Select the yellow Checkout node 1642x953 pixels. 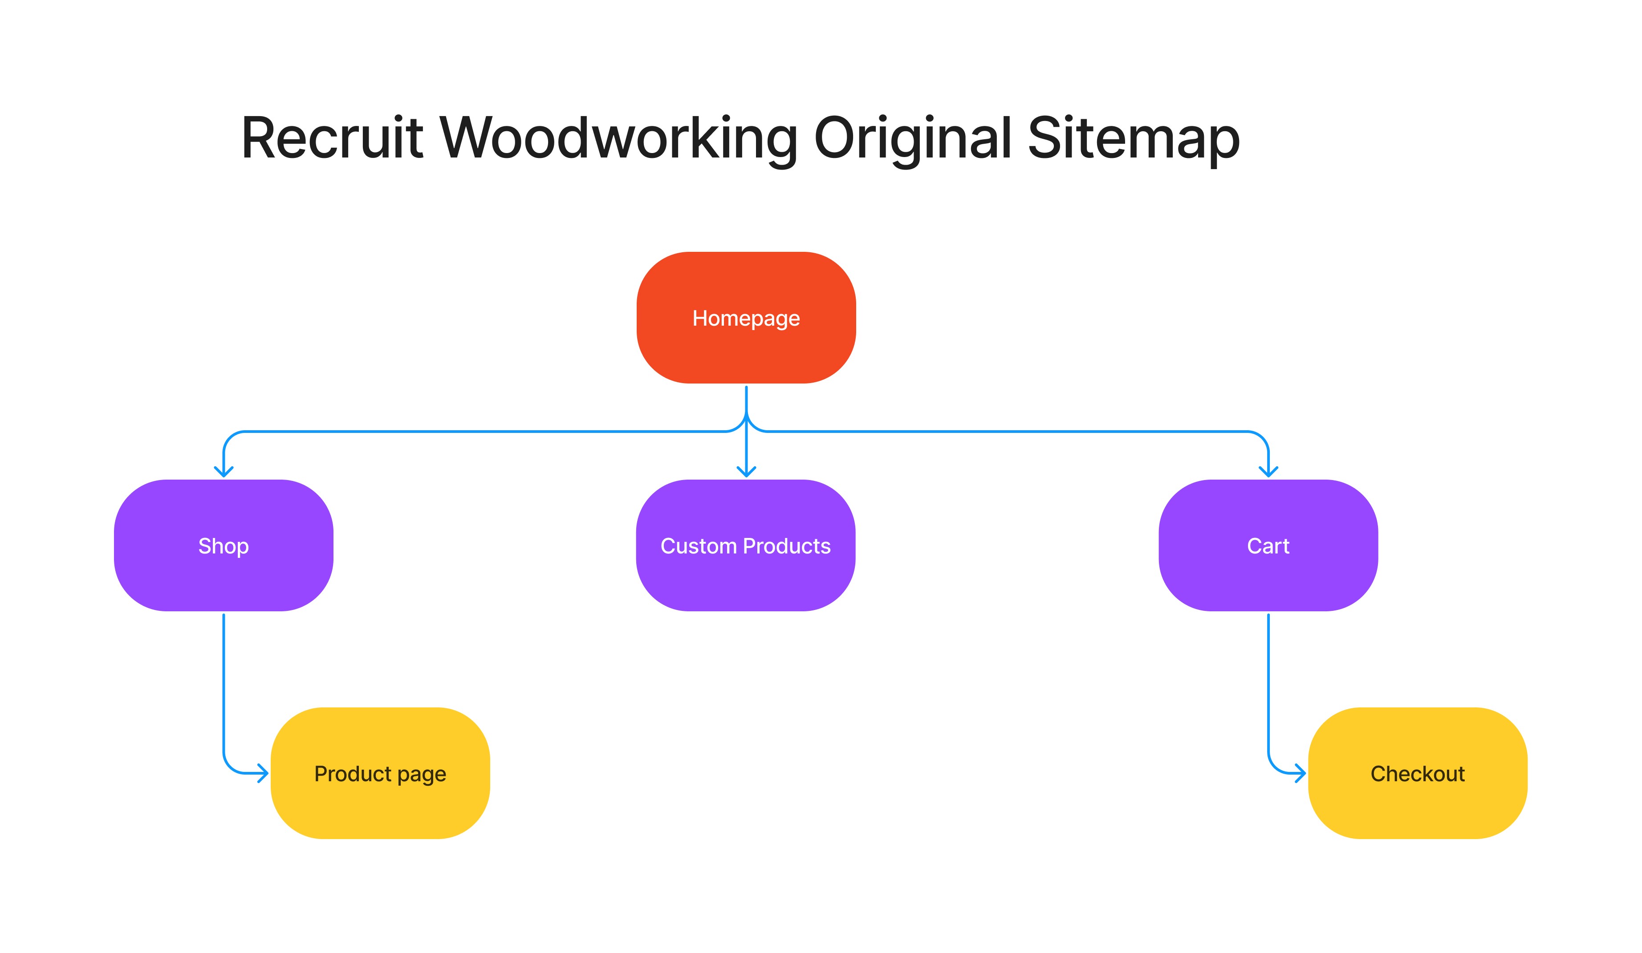(x=1417, y=773)
